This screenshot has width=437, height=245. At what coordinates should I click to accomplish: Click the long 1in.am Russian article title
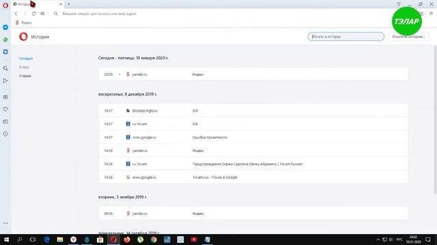247,164
